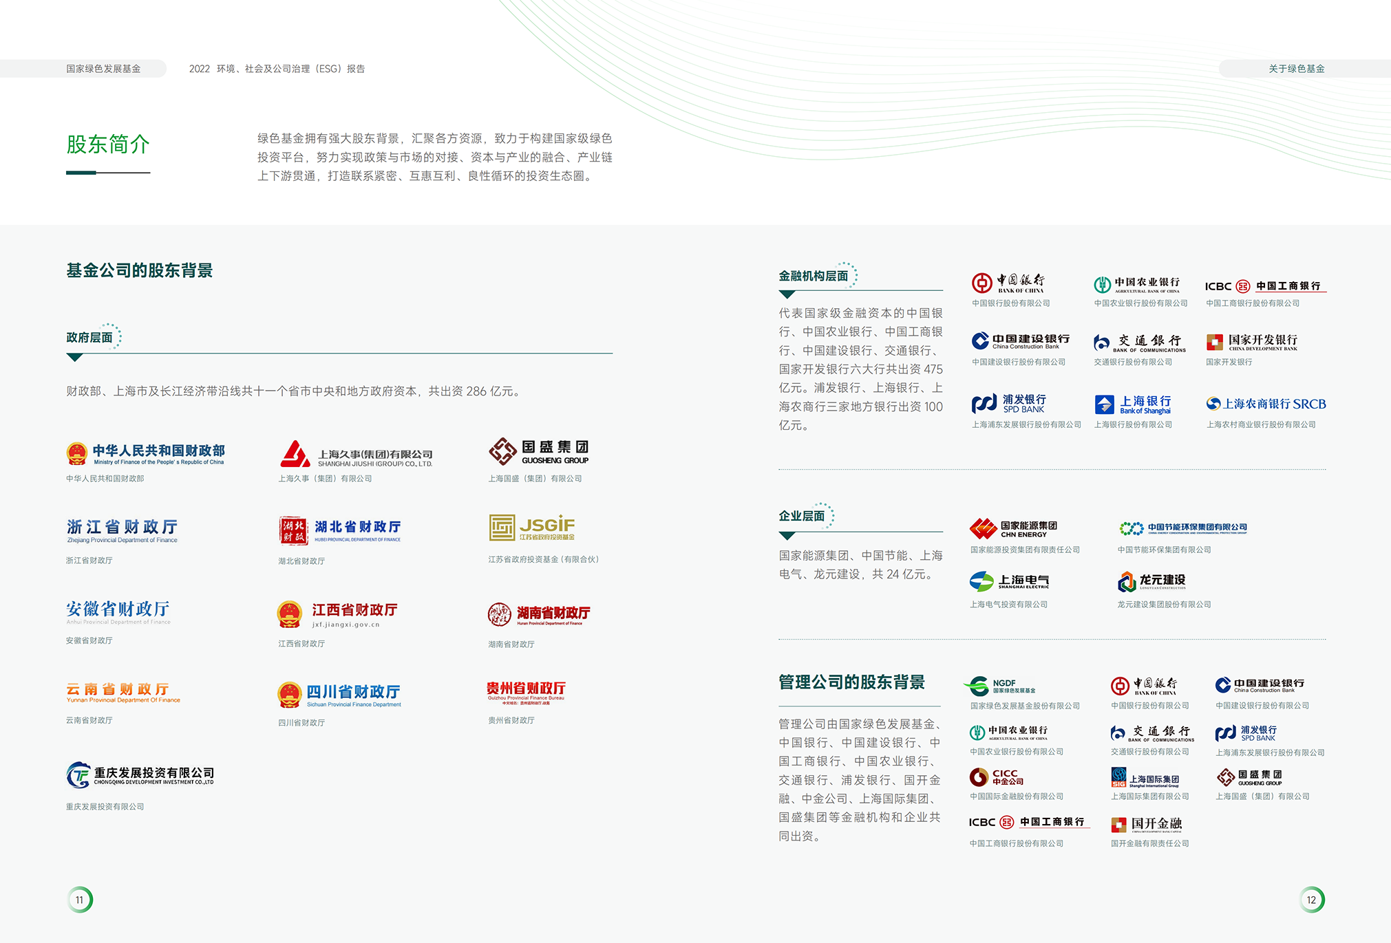The width and height of the screenshot is (1391, 943).
Task: Click the caption 中国节能环保集团有限公司
Action: (x=1165, y=550)
